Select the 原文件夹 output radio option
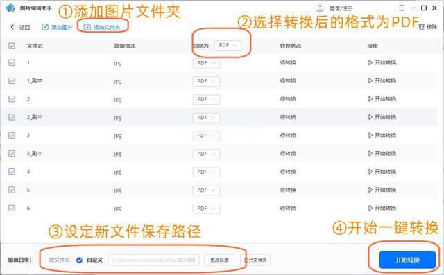Viewport: 444px width, 275px height. click(44, 260)
